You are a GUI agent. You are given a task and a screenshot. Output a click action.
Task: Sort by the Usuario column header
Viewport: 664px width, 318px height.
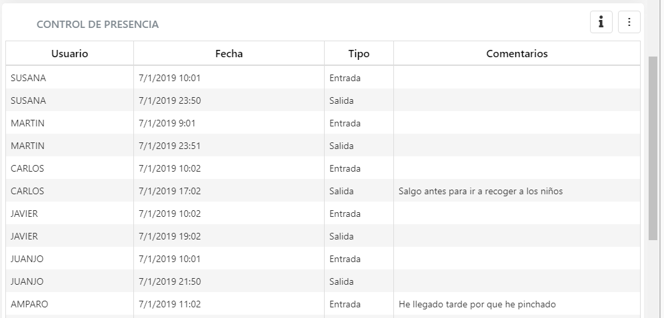(69, 54)
